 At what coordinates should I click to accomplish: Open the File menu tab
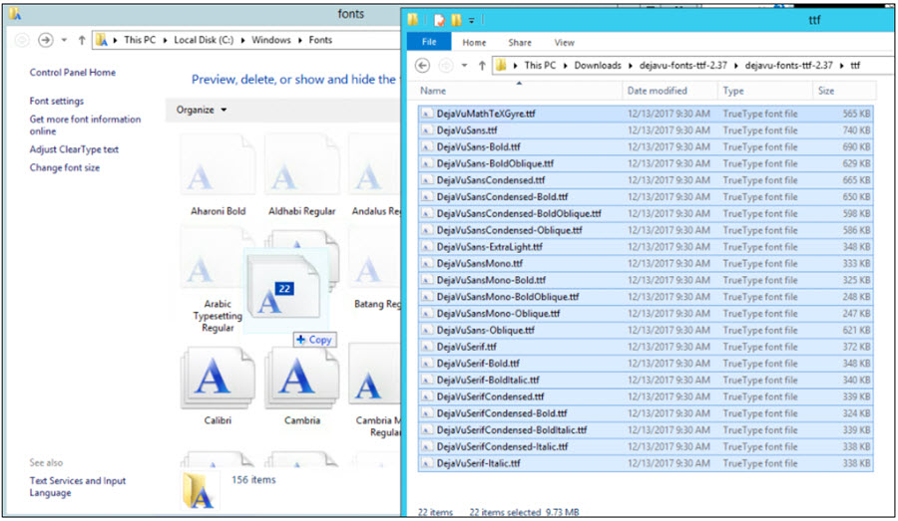pos(429,43)
